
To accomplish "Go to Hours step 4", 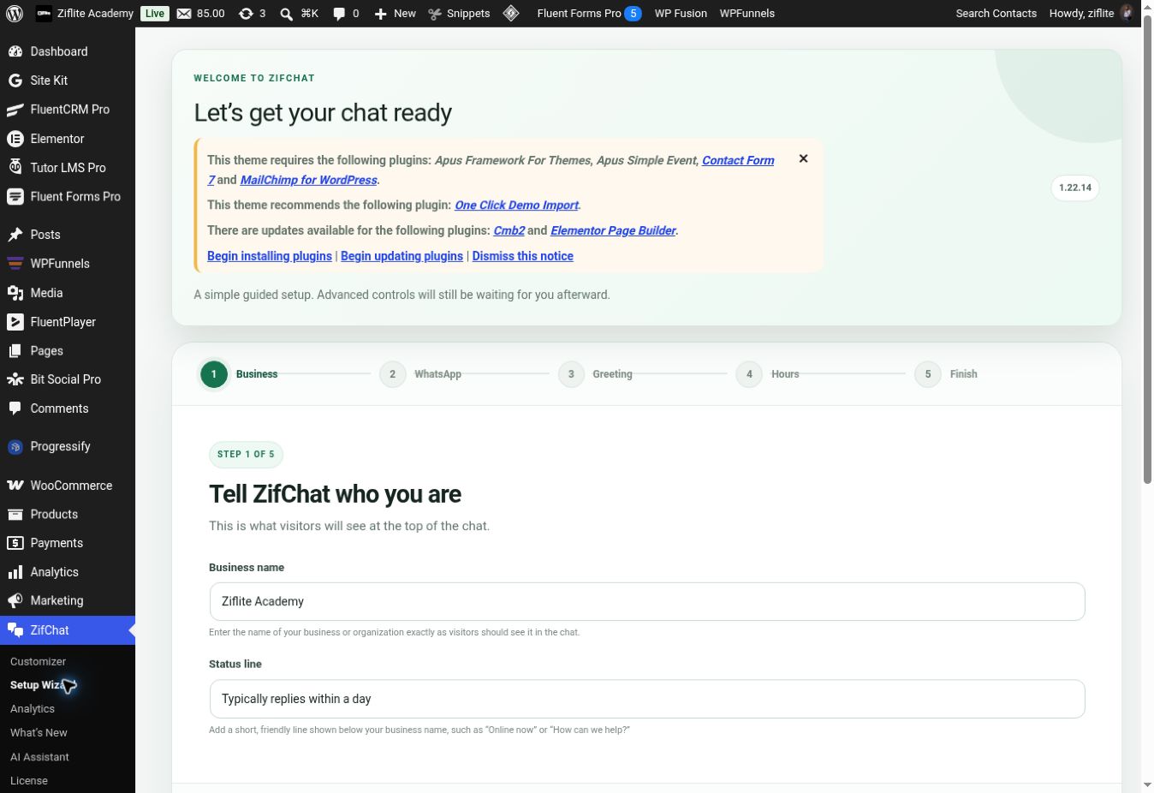I will tap(768, 374).
